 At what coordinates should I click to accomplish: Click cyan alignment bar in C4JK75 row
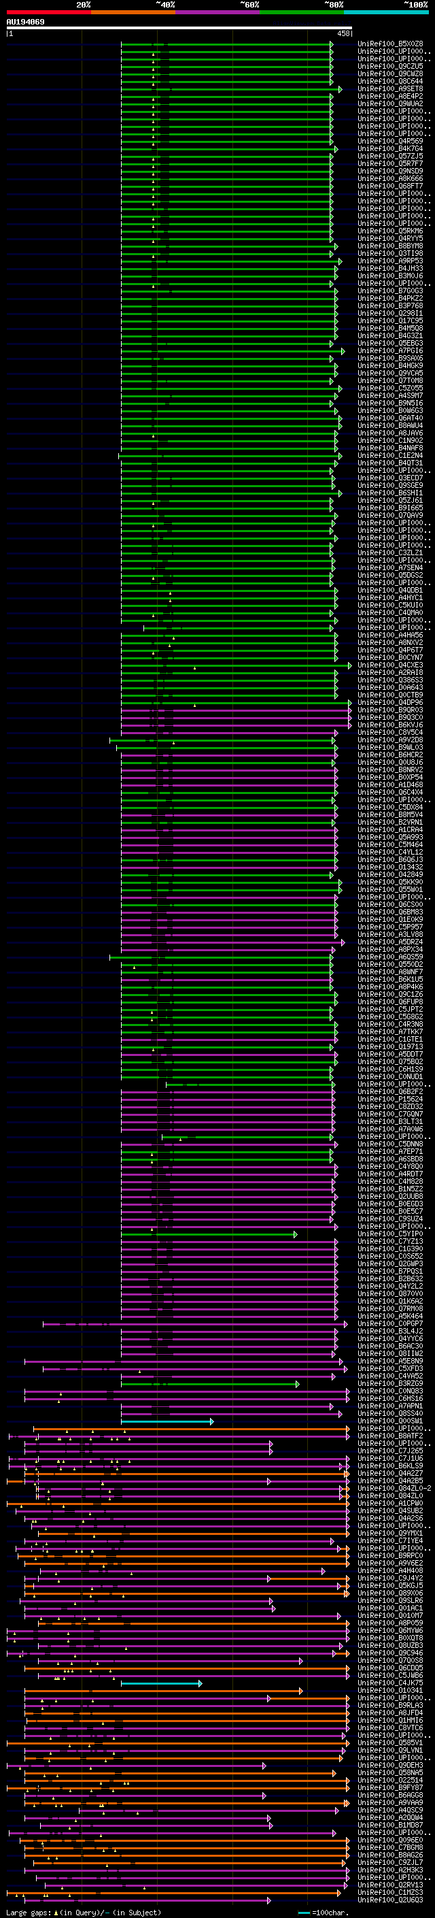click(x=161, y=1683)
